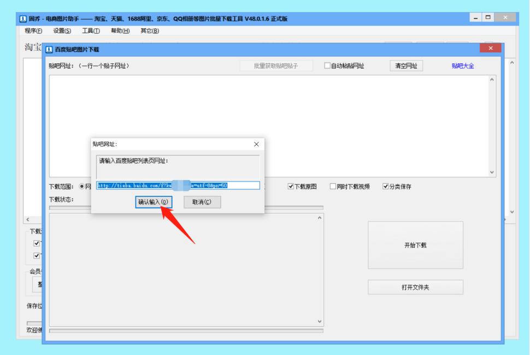Click main window right scrollbar down arrow
Screen dimensions: 530x355
click(512, 212)
